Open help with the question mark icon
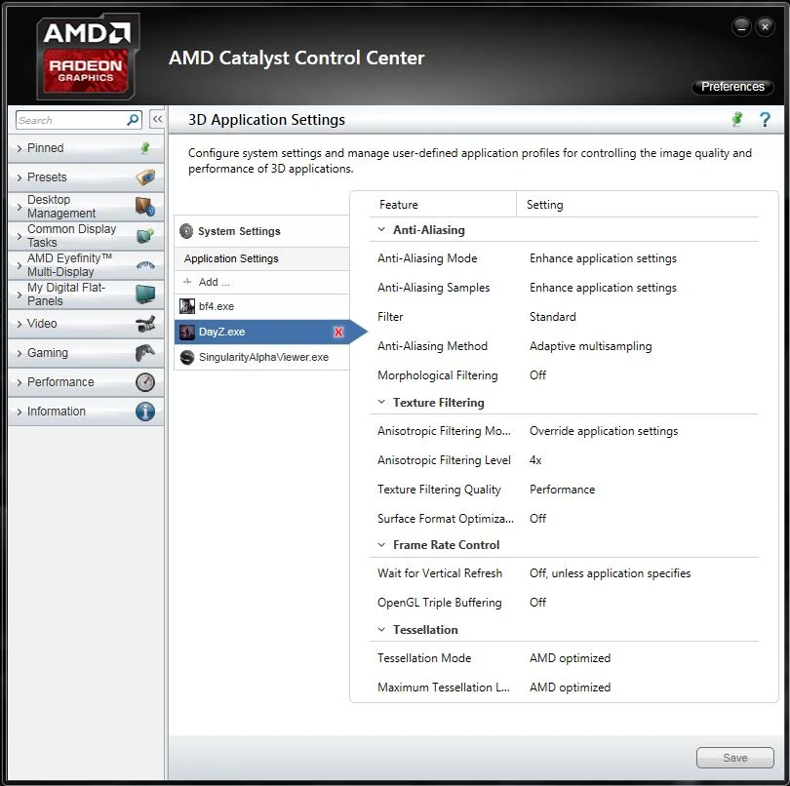 (x=765, y=119)
